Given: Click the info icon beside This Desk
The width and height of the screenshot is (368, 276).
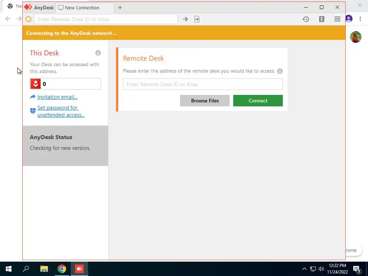Looking at the screenshot, I should [98, 53].
